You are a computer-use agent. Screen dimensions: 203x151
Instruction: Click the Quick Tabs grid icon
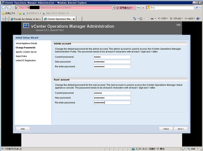pos(4,19)
